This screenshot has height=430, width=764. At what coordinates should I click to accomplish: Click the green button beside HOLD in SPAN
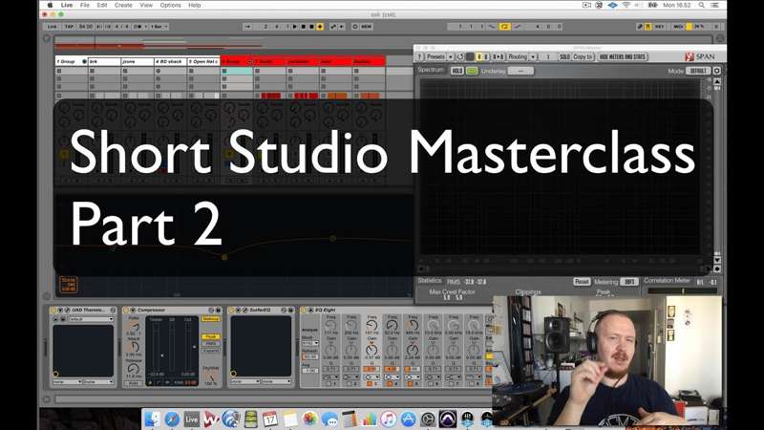472,71
